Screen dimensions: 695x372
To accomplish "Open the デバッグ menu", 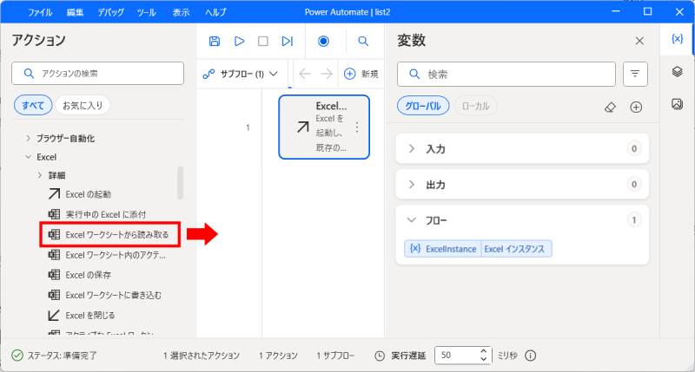I will point(111,12).
